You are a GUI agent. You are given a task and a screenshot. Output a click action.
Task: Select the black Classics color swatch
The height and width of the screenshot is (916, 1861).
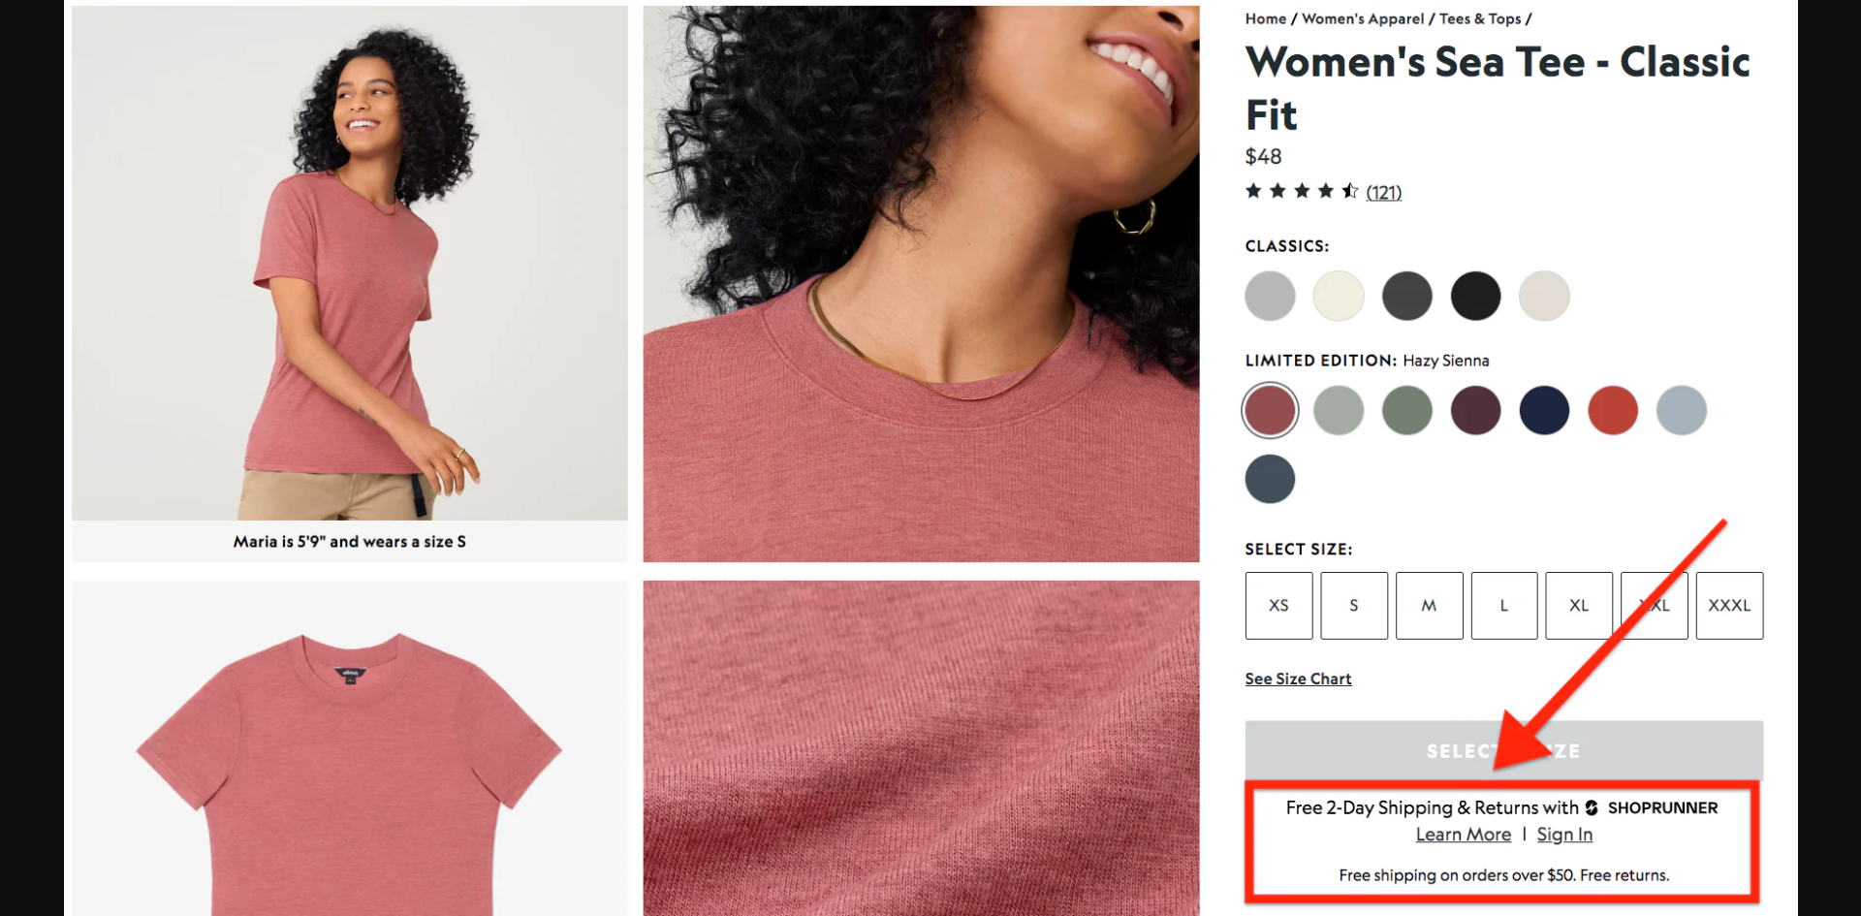click(x=1475, y=296)
